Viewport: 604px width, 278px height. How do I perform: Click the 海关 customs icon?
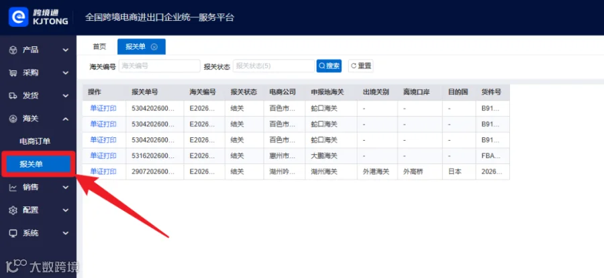(x=13, y=119)
